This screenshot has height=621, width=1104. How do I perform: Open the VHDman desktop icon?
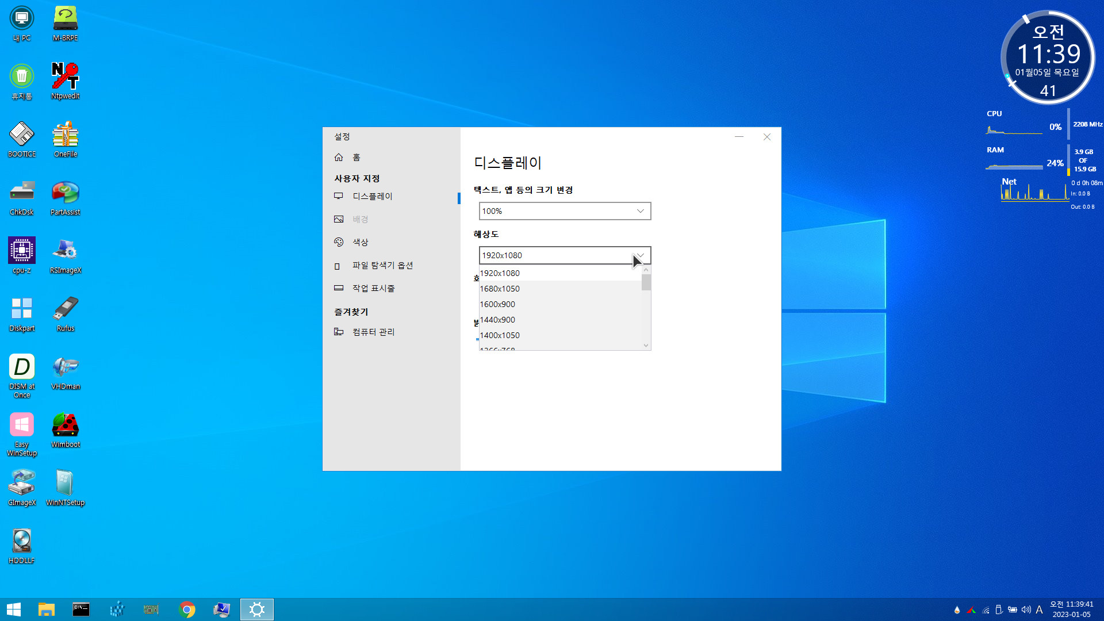66,372
